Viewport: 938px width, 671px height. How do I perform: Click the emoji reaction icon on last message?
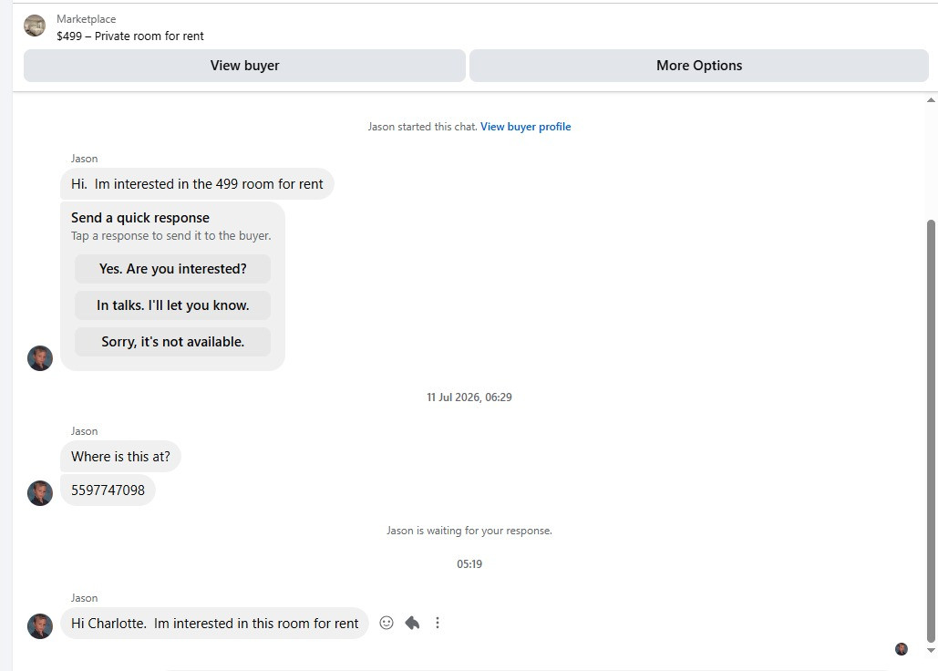coord(387,623)
